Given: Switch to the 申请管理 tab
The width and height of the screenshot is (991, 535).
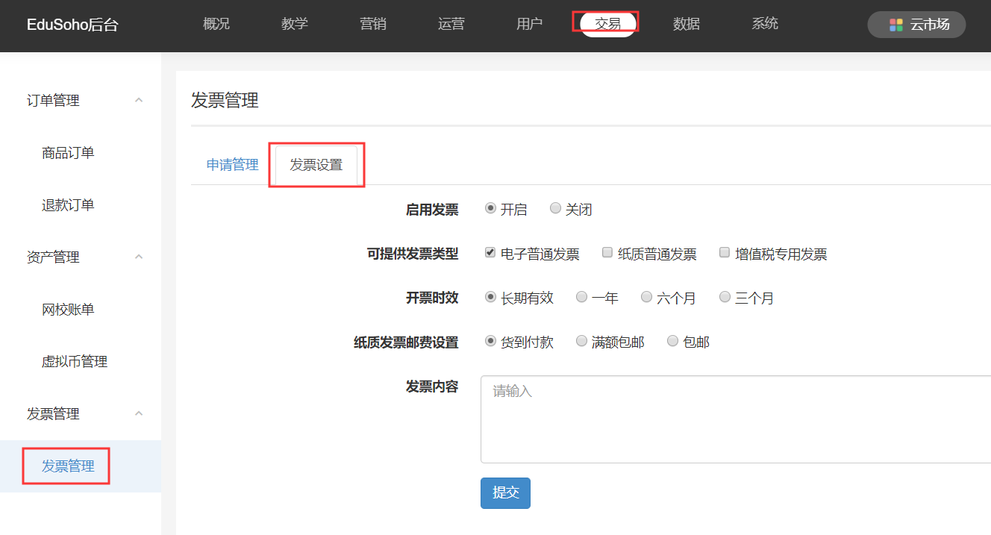Looking at the screenshot, I should [x=232, y=165].
